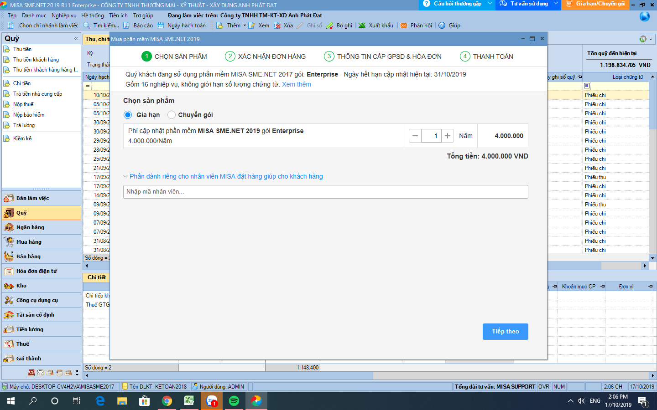Open the Danh mục menu
The width and height of the screenshot is (657, 410).
click(34, 15)
